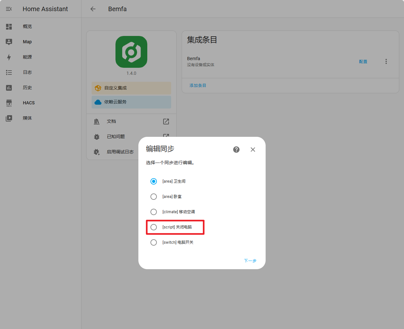Open external link icon beside 文档
Screen dimensions: 404x329
point(166,121)
